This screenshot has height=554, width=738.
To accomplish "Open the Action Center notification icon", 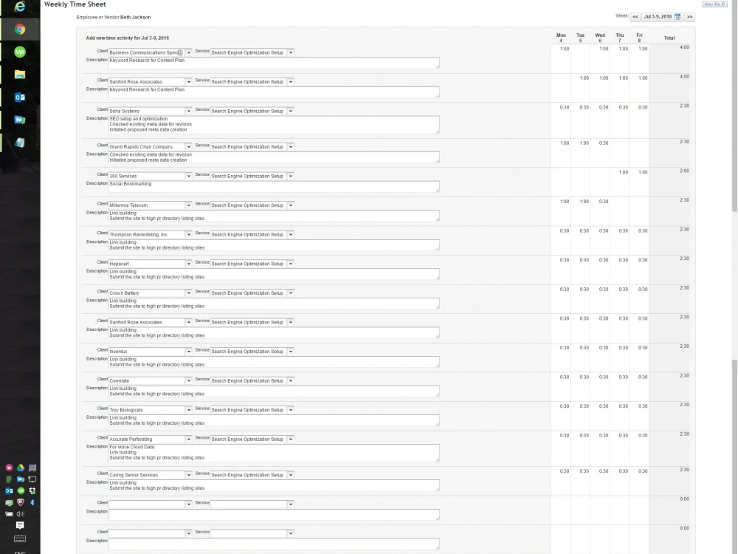I will click(20, 525).
